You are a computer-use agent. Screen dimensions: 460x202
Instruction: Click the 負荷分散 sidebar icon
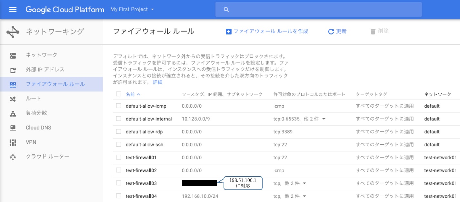pos(13,113)
